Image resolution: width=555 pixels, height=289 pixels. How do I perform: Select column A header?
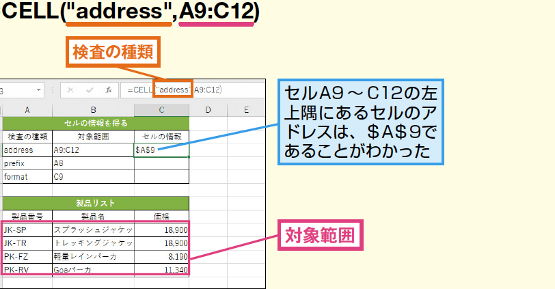pos(27,110)
